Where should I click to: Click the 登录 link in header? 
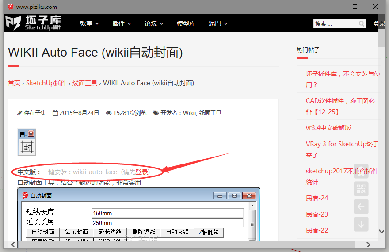pyautogui.click(x=379, y=23)
